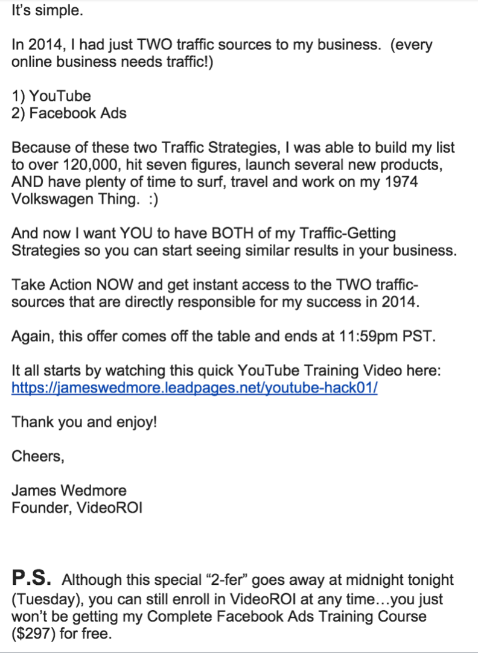Click the "($297) for free." text
The width and height of the screenshot is (478, 653).
point(62,634)
